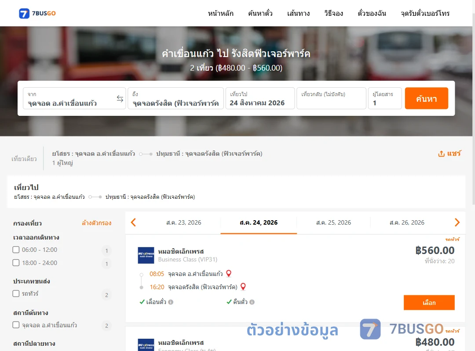Open the เที่ยวกลับ return date field
This screenshot has width=475, height=351.
(x=332, y=98)
